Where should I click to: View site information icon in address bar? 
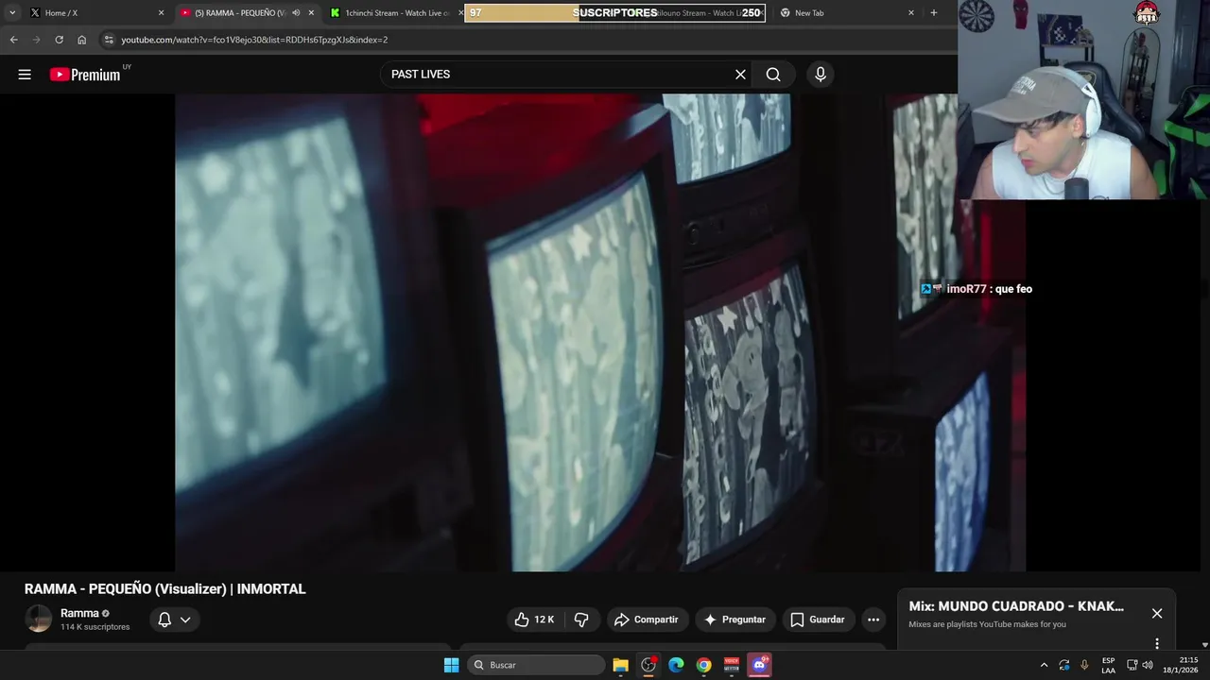click(x=109, y=40)
